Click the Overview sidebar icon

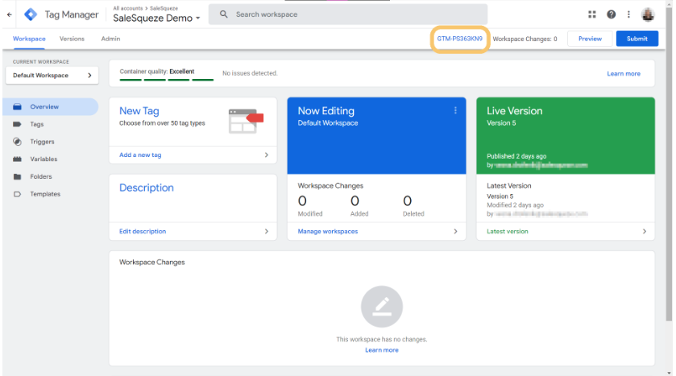tap(17, 106)
